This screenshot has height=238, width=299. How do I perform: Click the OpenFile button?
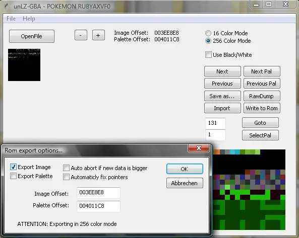point(32,36)
